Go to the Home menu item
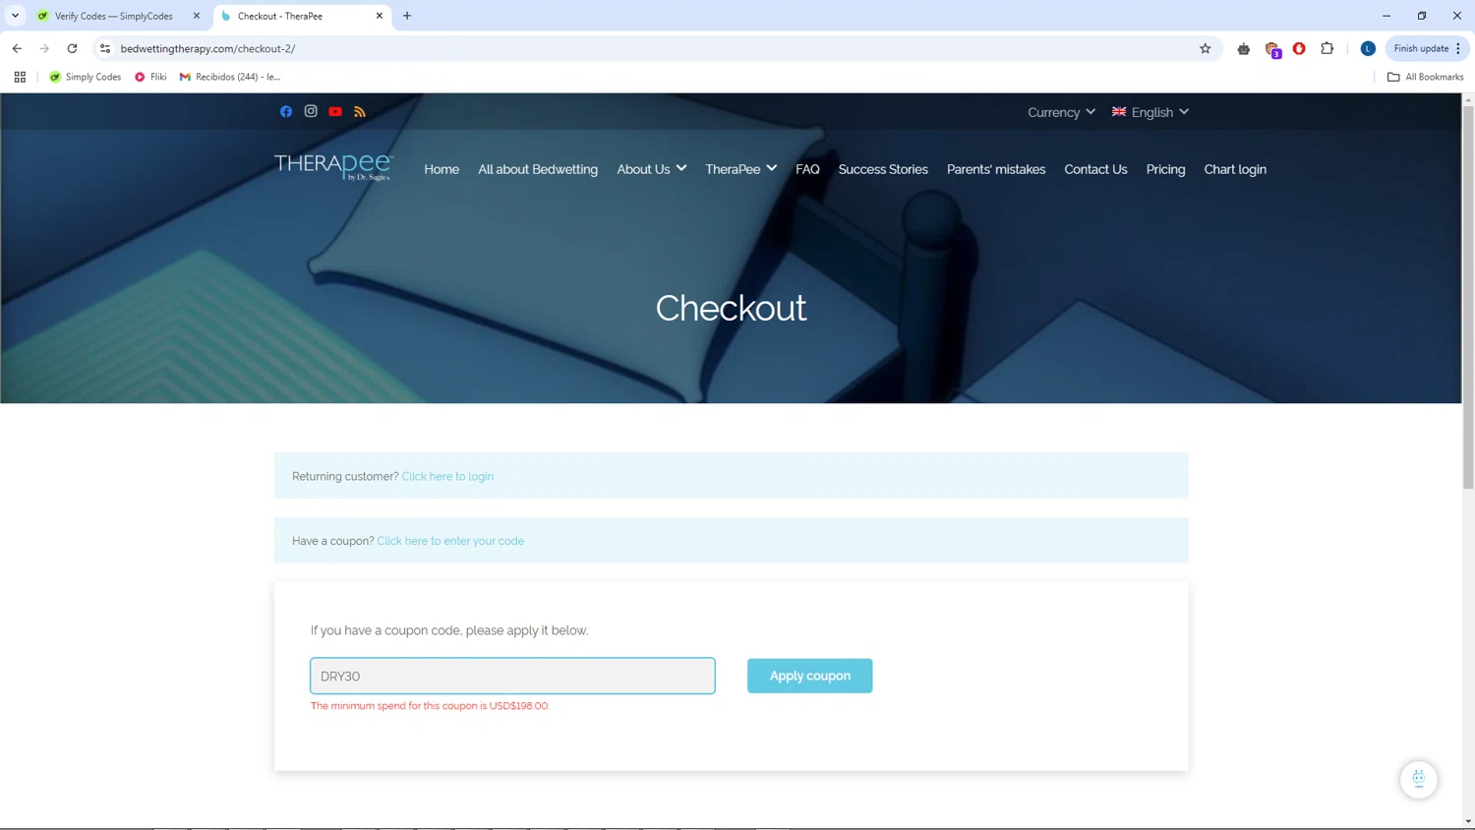The width and height of the screenshot is (1475, 830). (x=442, y=169)
